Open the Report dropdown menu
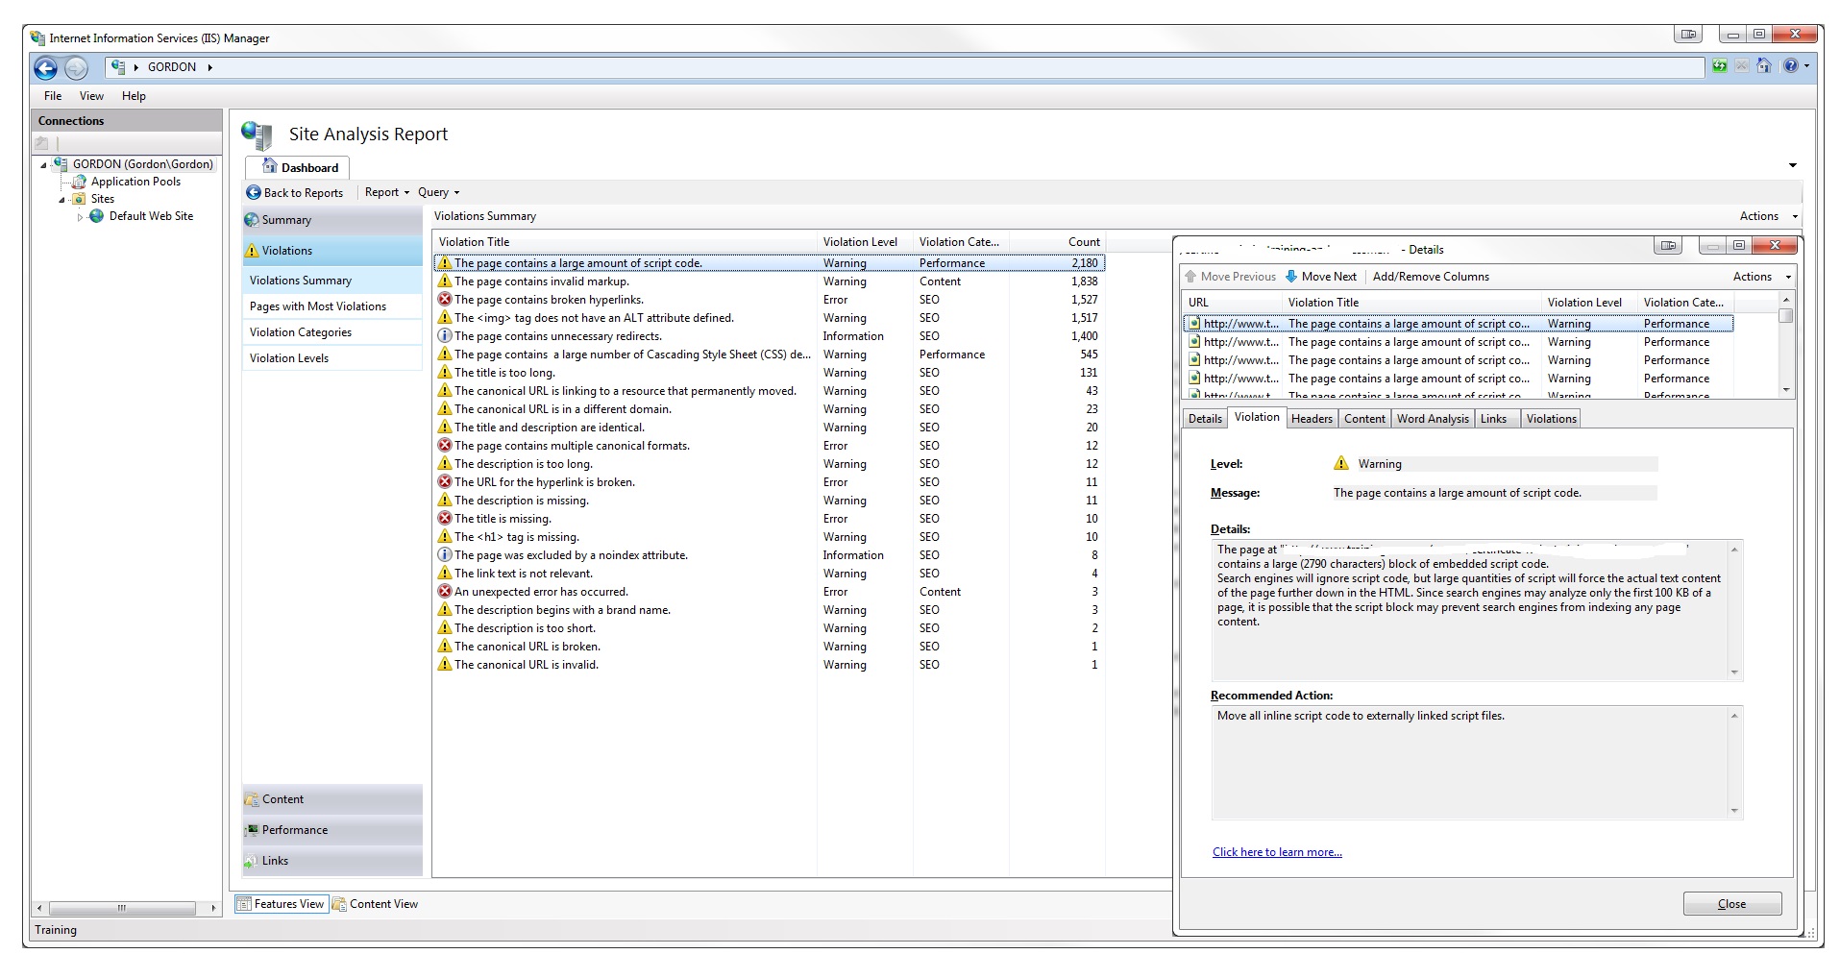 click(386, 192)
